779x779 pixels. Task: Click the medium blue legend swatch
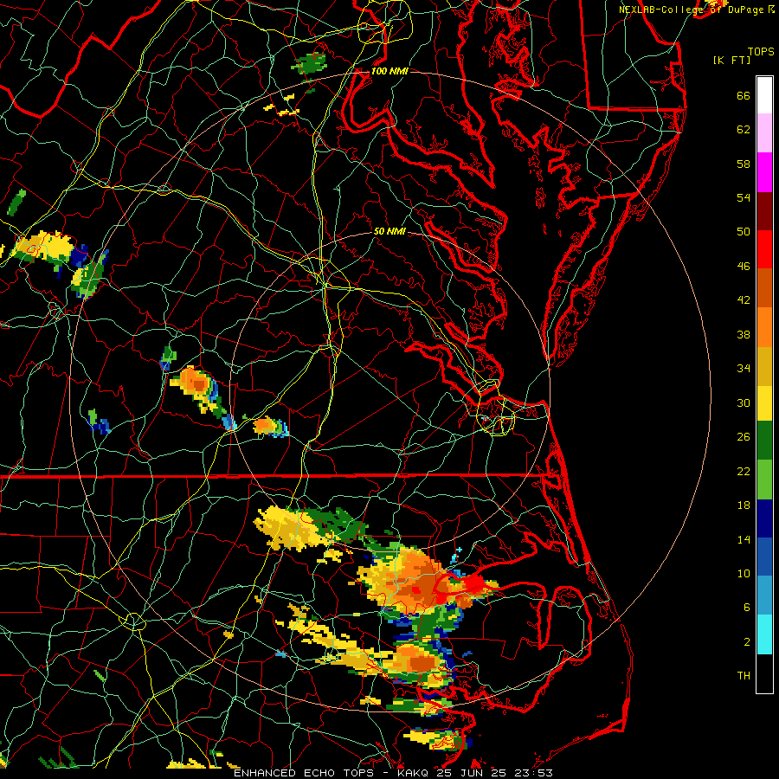coord(764,557)
